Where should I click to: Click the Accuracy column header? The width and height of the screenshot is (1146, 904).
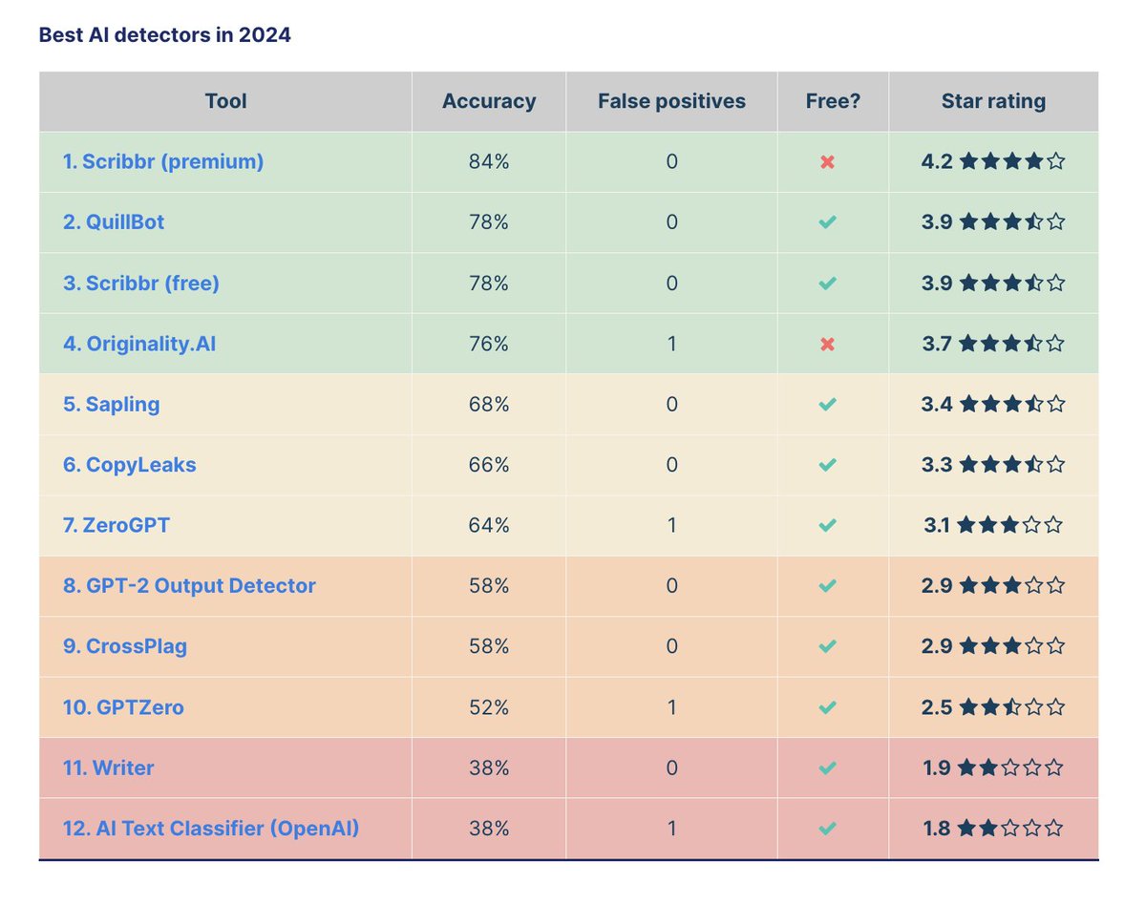point(488,101)
